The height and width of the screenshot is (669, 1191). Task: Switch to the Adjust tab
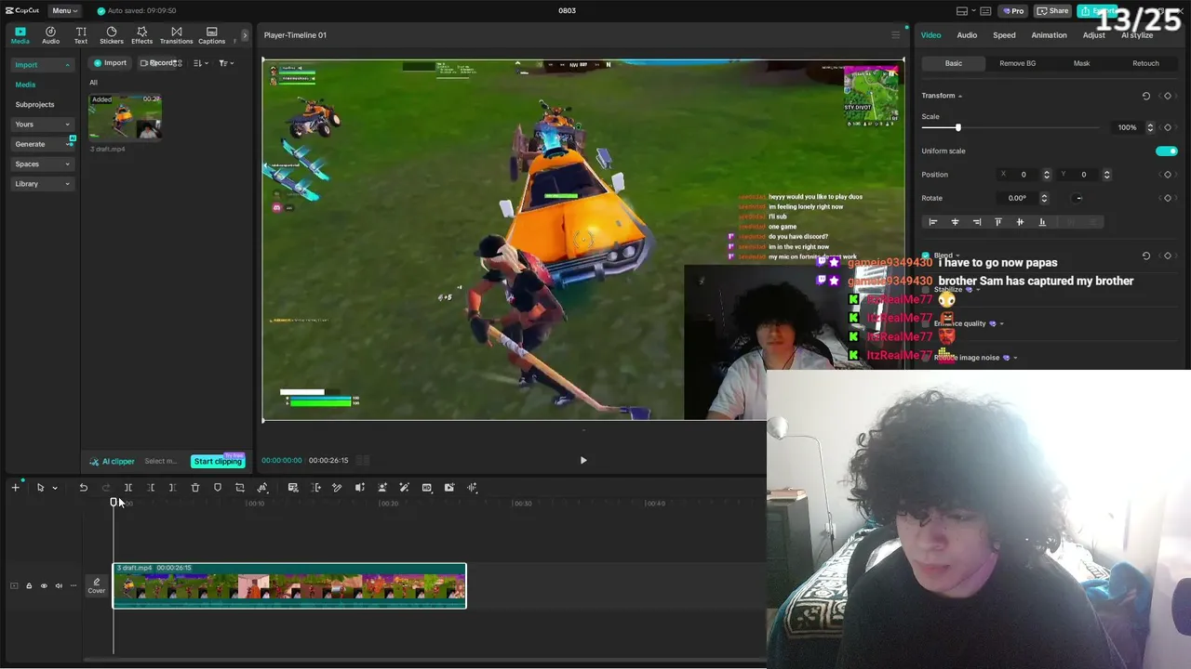click(1094, 35)
